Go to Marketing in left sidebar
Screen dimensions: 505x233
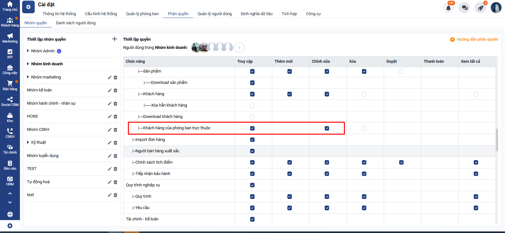pos(10,38)
